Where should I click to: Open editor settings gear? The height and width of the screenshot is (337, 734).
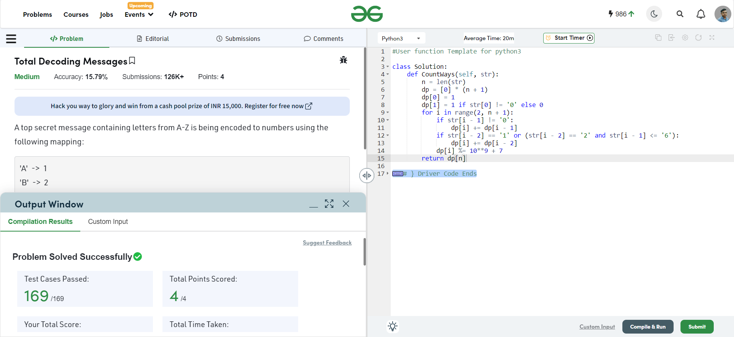[x=685, y=37]
